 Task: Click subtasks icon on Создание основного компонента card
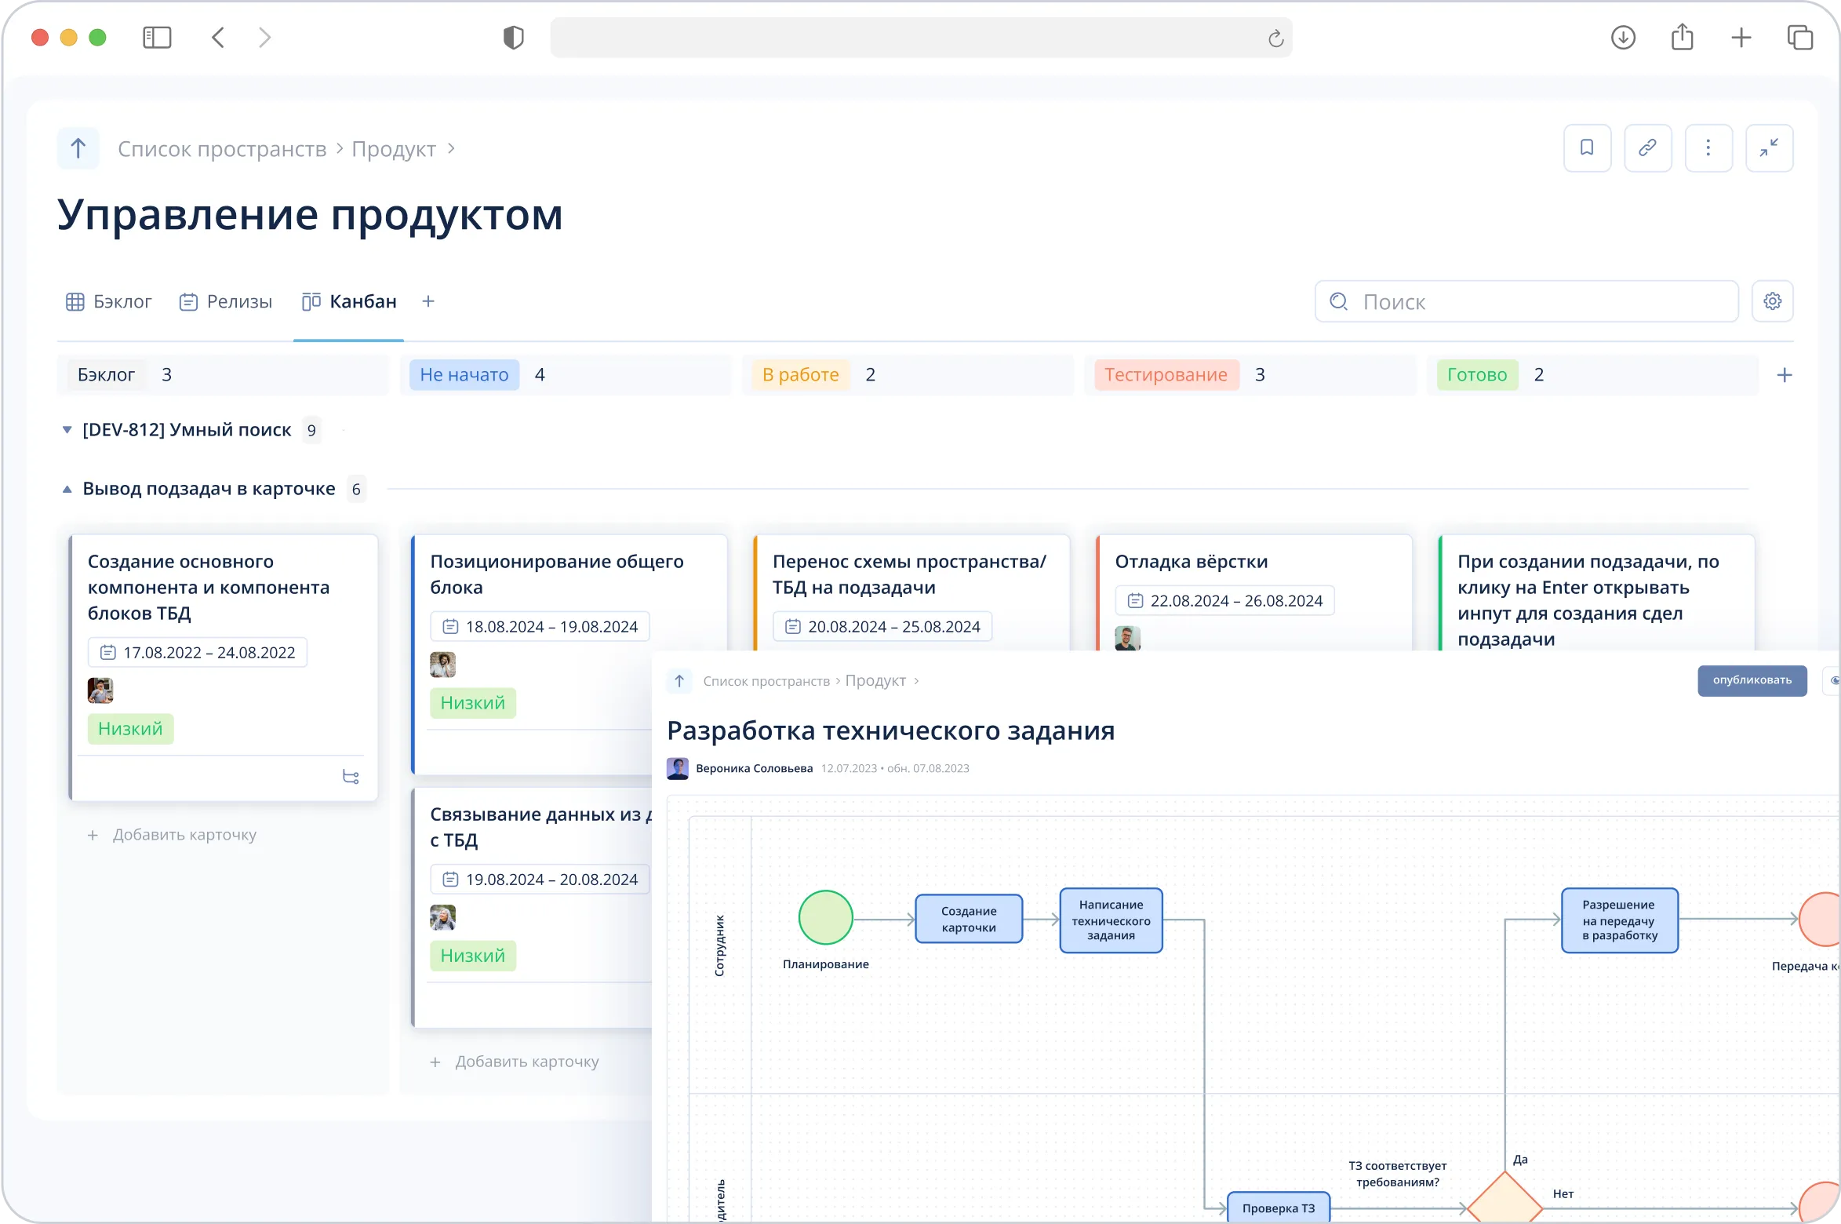pos(351,777)
